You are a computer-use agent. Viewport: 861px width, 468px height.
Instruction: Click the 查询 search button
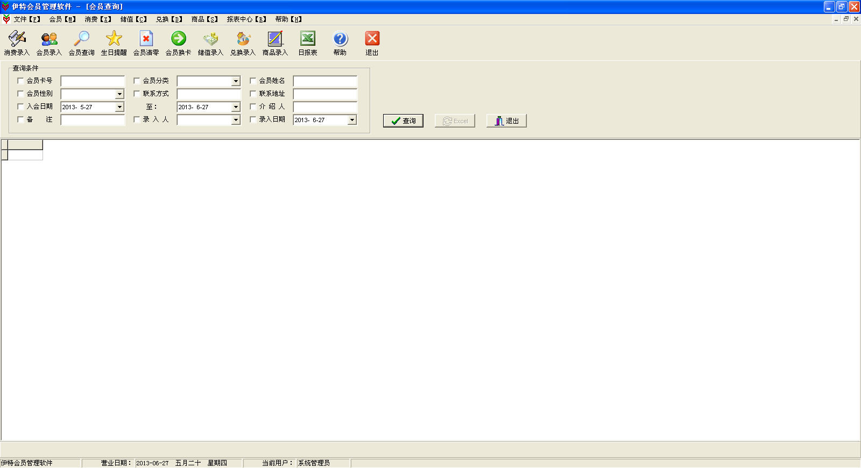pyautogui.click(x=403, y=120)
